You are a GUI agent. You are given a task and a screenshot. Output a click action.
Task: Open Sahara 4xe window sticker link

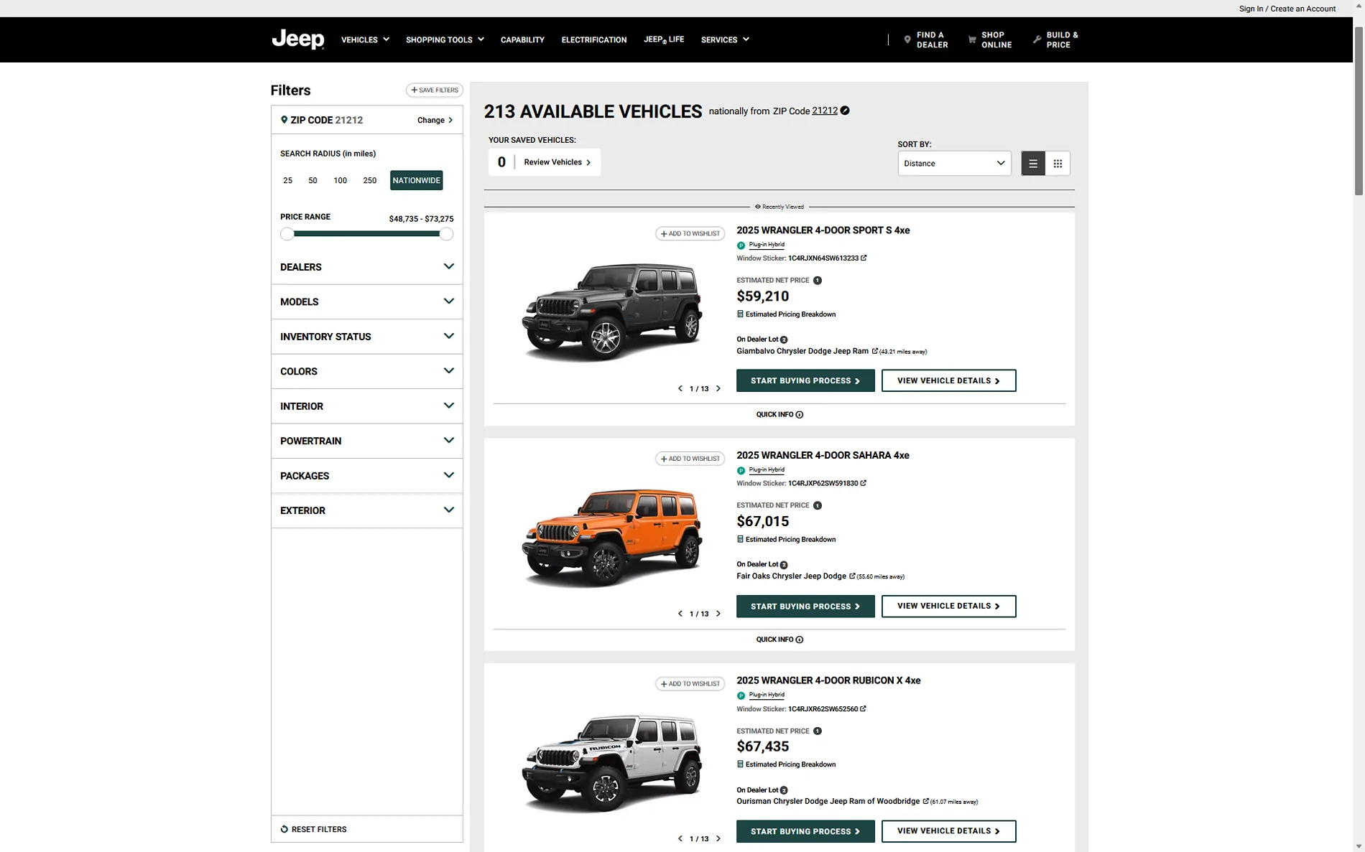(x=827, y=483)
